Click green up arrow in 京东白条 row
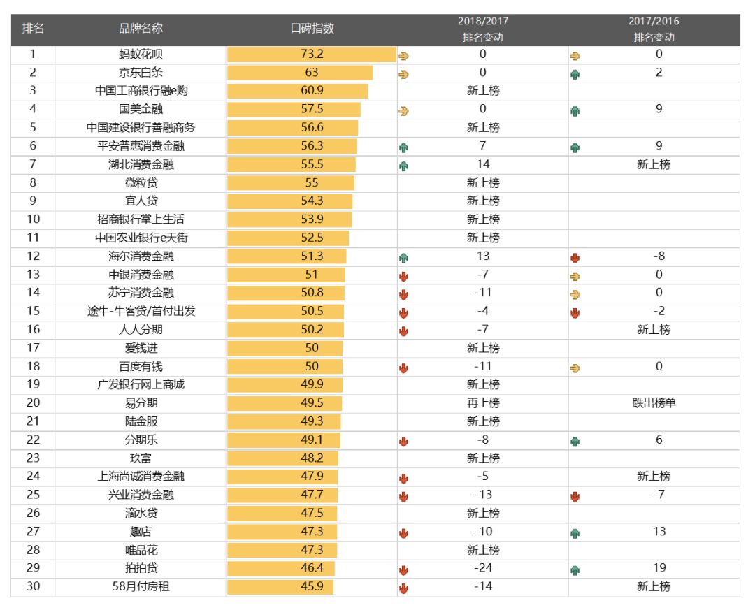This screenshot has width=755, height=610. (x=575, y=74)
